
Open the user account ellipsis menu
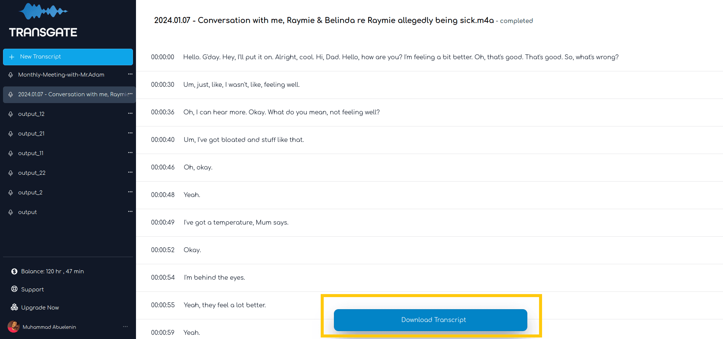(125, 327)
